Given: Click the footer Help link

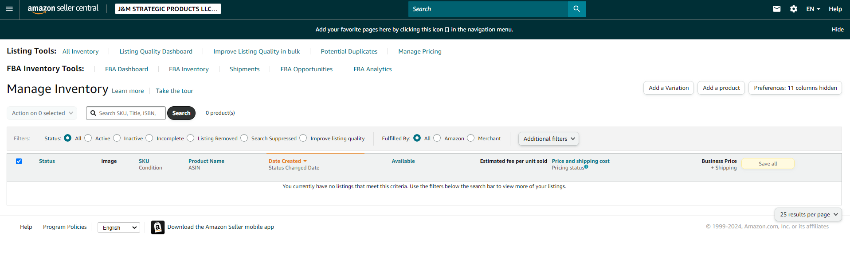Looking at the screenshot, I should 26,227.
